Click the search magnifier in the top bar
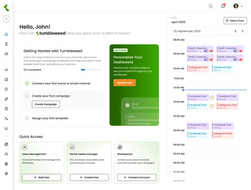Viewport: 251px width, 190px height. [211, 6]
